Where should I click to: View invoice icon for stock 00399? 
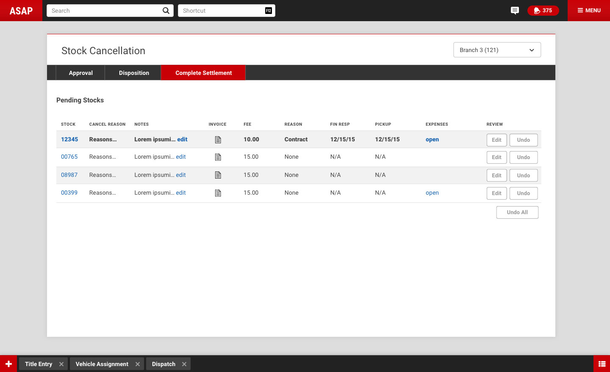pyautogui.click(x=218, y=193)
